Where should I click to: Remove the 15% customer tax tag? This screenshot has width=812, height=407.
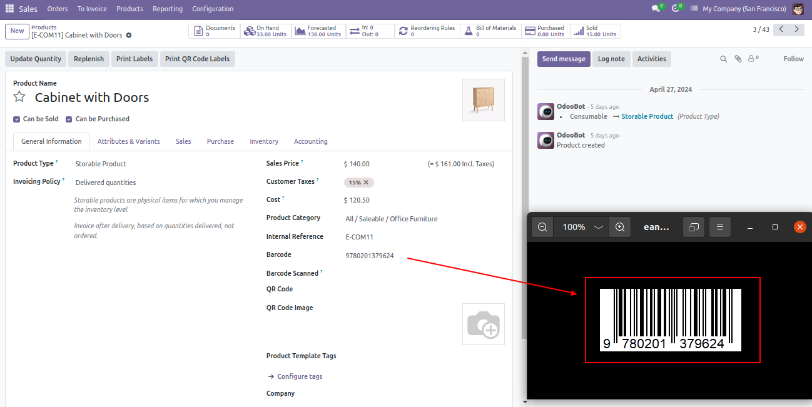(x=367, y=183)
